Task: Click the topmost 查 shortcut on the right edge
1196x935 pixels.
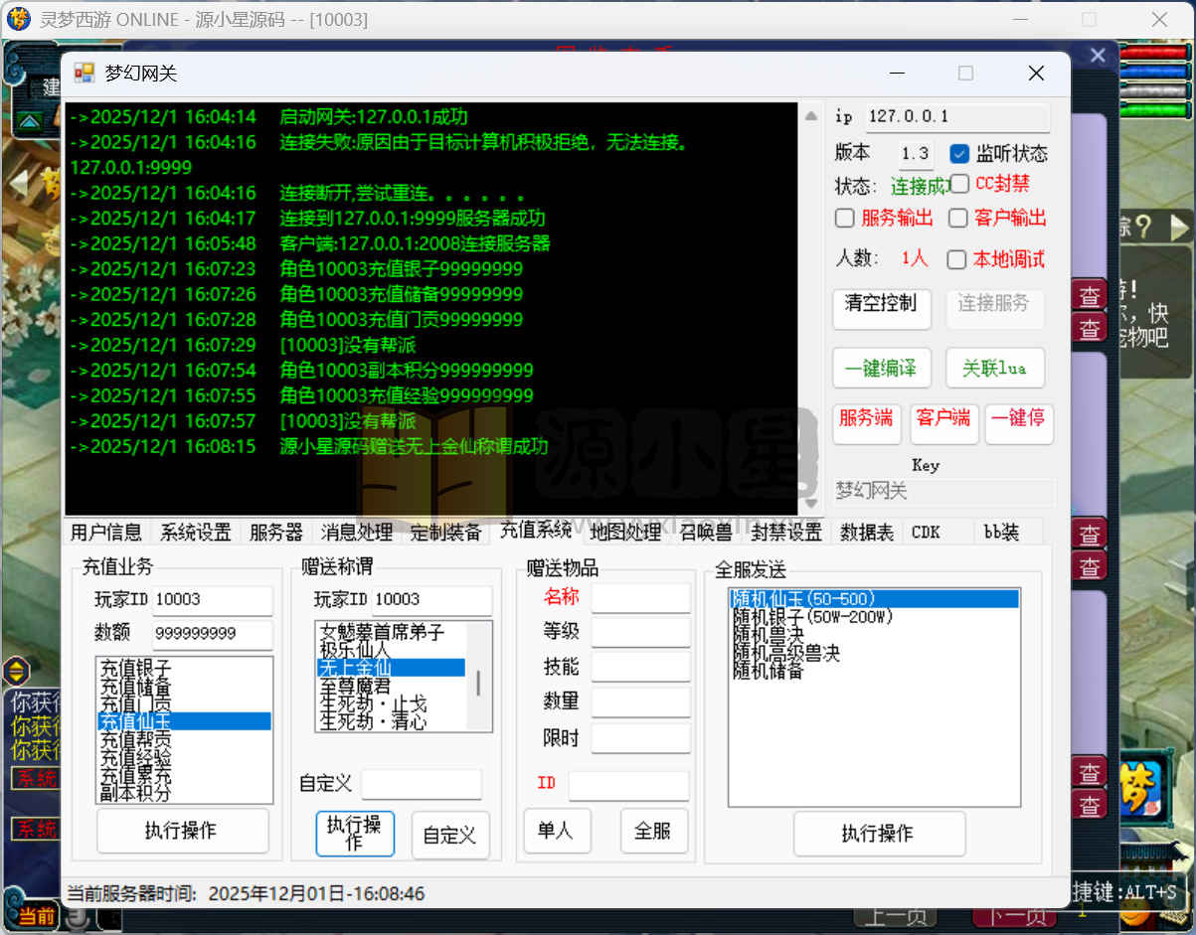Action: tap(1090, 294)
